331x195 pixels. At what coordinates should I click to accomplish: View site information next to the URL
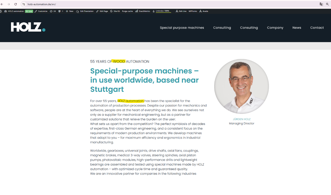(24, 4)
